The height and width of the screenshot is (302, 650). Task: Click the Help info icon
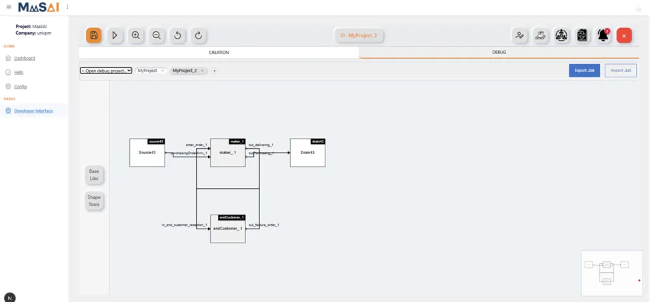pyautogui.click(x=8, y=72)
